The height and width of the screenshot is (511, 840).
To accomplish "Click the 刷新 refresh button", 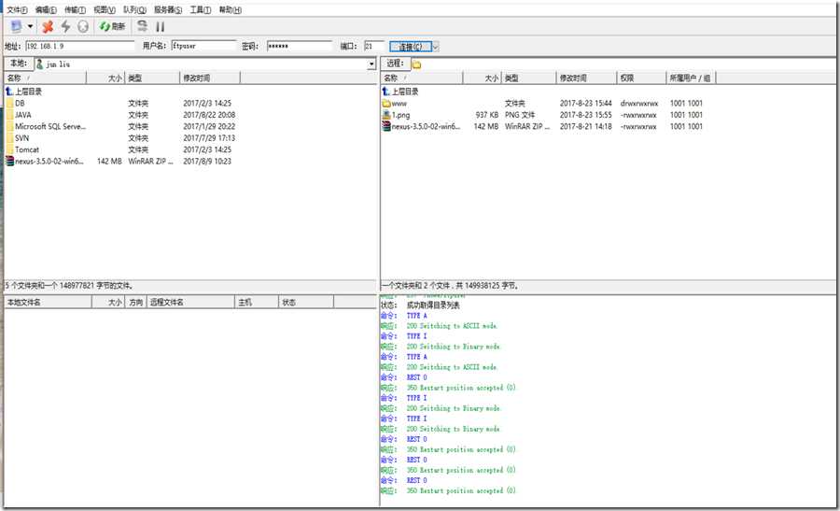I will coord(112,26).
